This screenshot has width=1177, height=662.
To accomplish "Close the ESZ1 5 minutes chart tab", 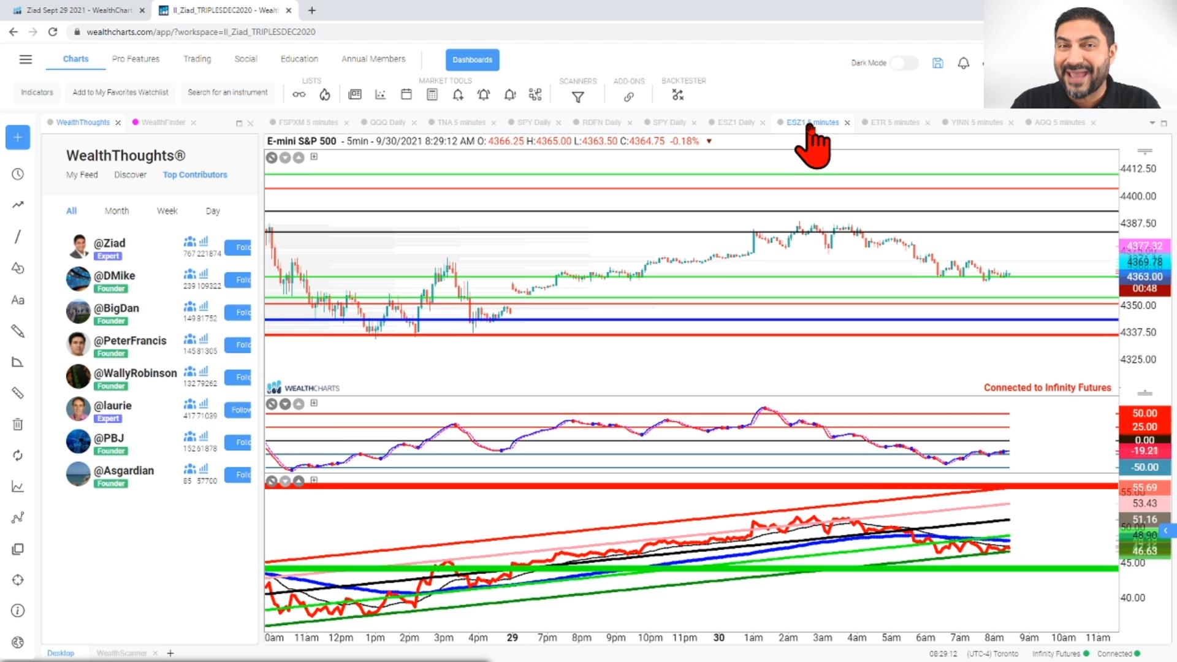I will tap(847, 123).
